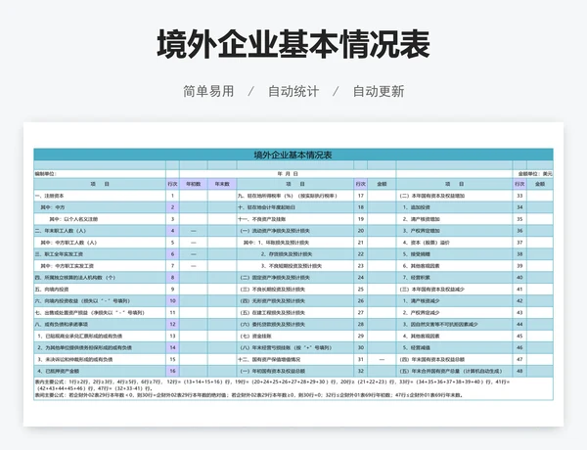
Task: Click the row 十一、不良资产及挂账
Action: (x=295, y=219)
